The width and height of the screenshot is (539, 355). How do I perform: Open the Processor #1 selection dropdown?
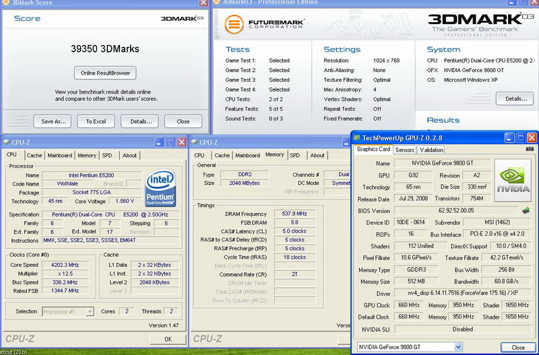click(x=90, y=311)
